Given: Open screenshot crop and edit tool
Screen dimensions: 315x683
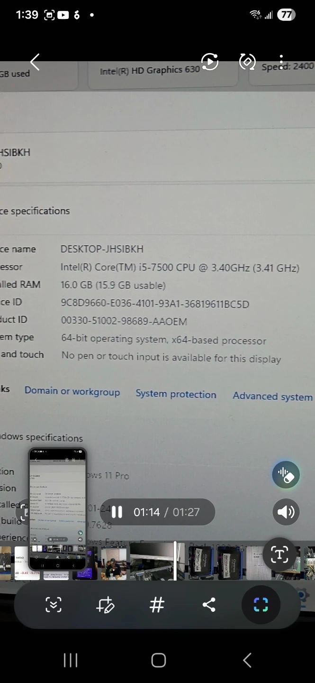Looking at the screenshot, I should click(105, 605).
